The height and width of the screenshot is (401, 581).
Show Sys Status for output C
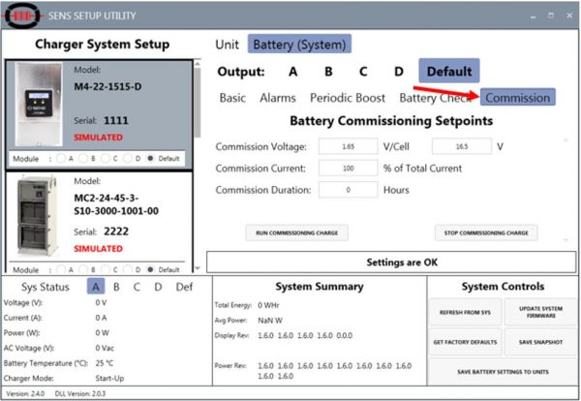coord(137,287)
